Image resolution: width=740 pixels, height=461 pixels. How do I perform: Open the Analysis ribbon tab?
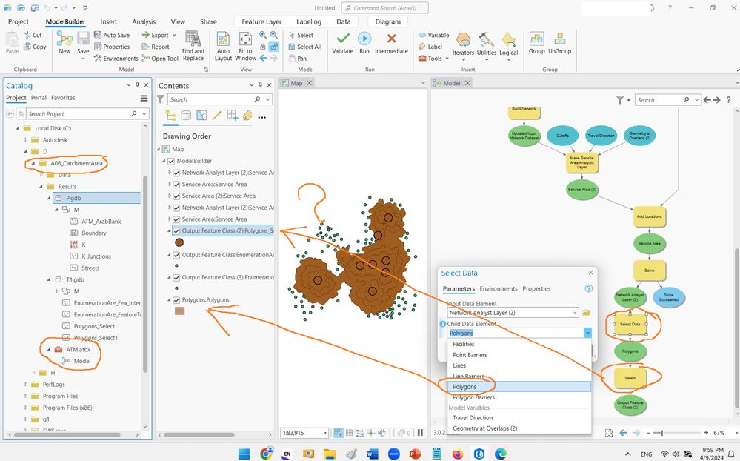[x=144, y=21]
